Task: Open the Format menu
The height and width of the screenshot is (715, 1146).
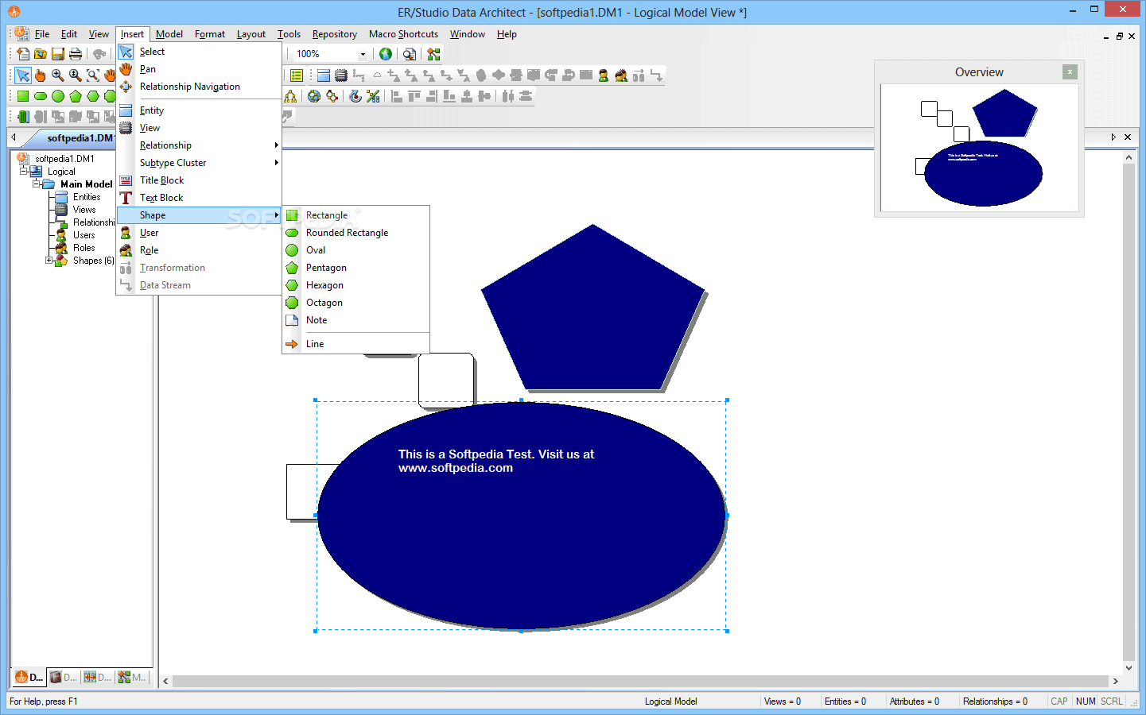Action: 210,34
